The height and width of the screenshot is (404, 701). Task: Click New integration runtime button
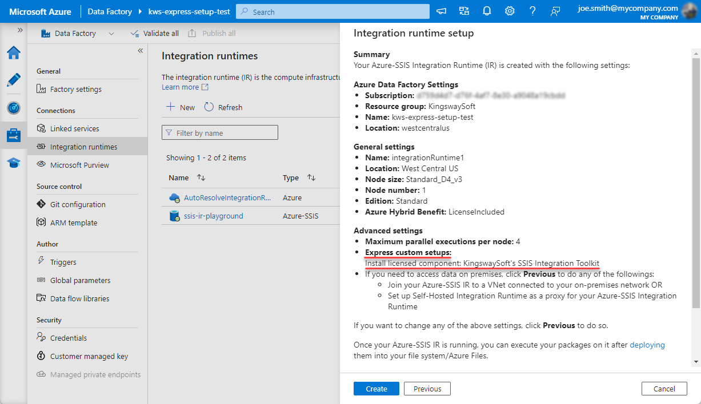pyautogui.click(x=181, y=107)
